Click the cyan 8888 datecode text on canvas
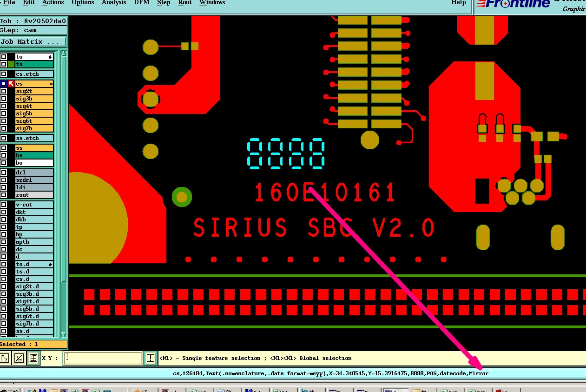 point(286,153)
